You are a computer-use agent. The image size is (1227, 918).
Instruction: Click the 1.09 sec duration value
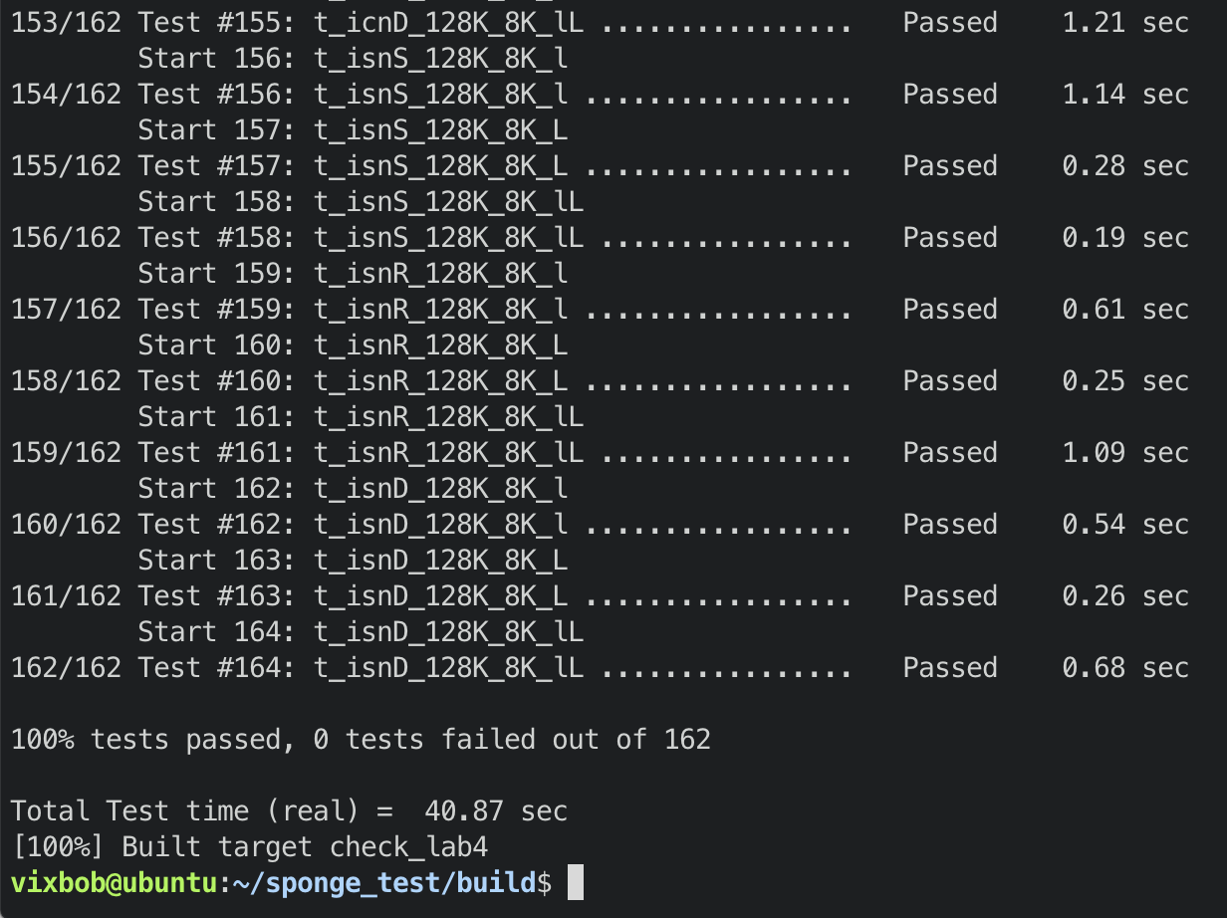pos(1125,453)
